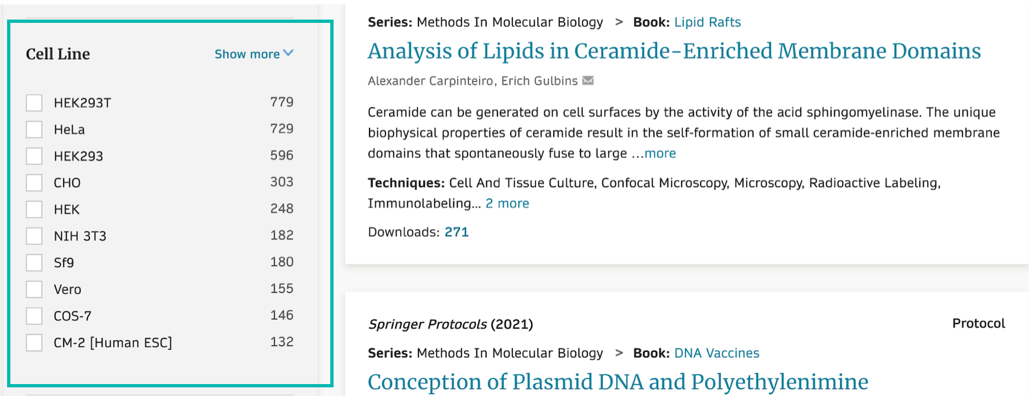Toggle the HEK cell line checkbox
Image resolution: width=1029 pixels, height=414 pixels.
(x=34, y=209)
